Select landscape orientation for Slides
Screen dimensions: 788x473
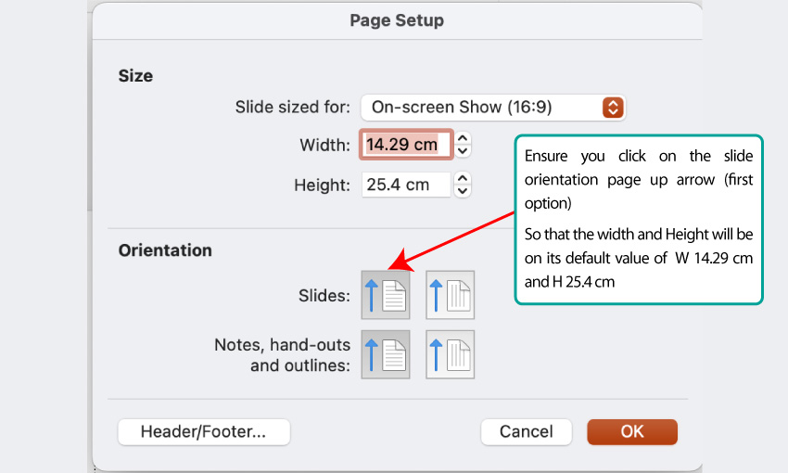click(450, 295)
